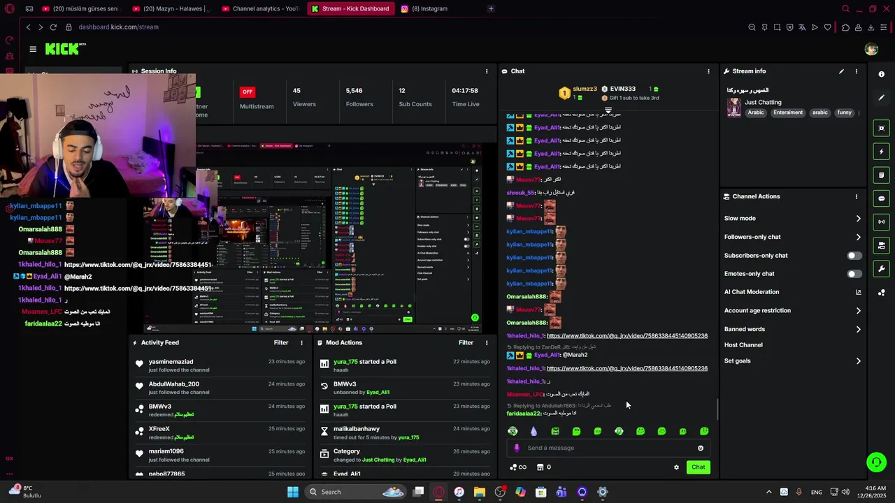This screenshot has width=895, height=503.
Task: Open Windows Start button on taskbar
Action: (x=293, y=492)
